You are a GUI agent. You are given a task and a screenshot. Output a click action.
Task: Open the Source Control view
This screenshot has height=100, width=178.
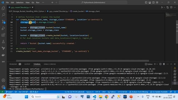(3, 22)
